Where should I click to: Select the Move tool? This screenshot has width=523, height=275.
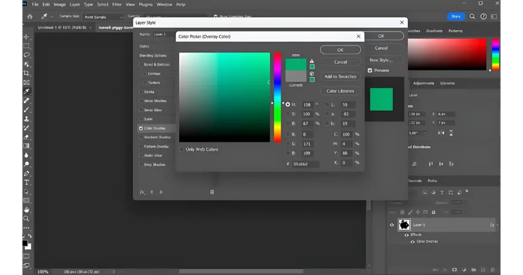pos(27,37)
